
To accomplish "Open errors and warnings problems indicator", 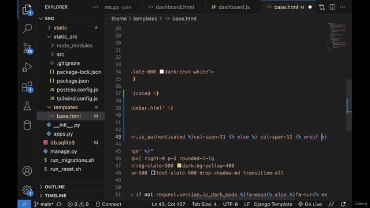I will pos(78,204).
